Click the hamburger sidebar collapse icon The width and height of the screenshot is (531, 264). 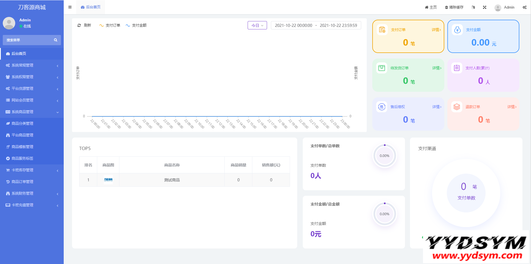coord(70,7)
